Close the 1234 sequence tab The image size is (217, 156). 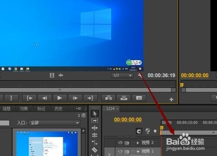tap(117, 109)
